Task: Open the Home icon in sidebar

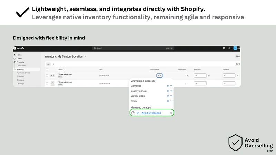Action: point(14,55)
